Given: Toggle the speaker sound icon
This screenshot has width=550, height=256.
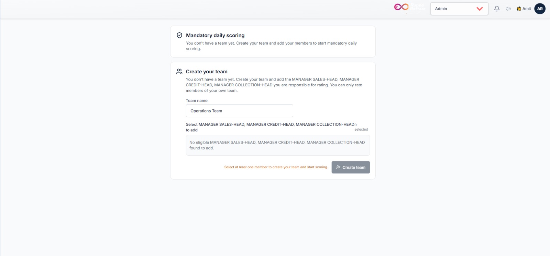Looking at the screenshot, I should [508, 9].
